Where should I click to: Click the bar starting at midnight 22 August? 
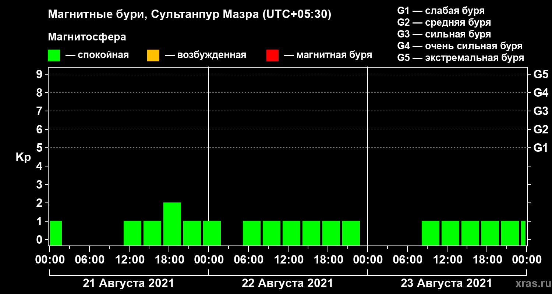click(x=212, y=233)
